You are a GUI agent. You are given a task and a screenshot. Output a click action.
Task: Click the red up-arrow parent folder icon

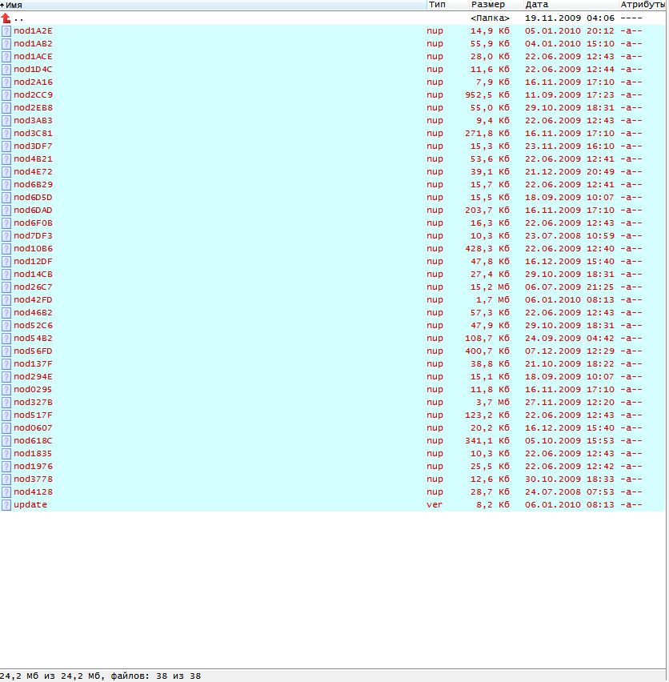pyautogui.click(x=6, y=18)
